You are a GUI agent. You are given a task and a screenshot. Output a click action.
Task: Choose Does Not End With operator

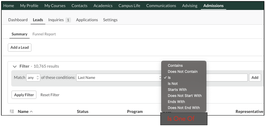coord(184,108)
